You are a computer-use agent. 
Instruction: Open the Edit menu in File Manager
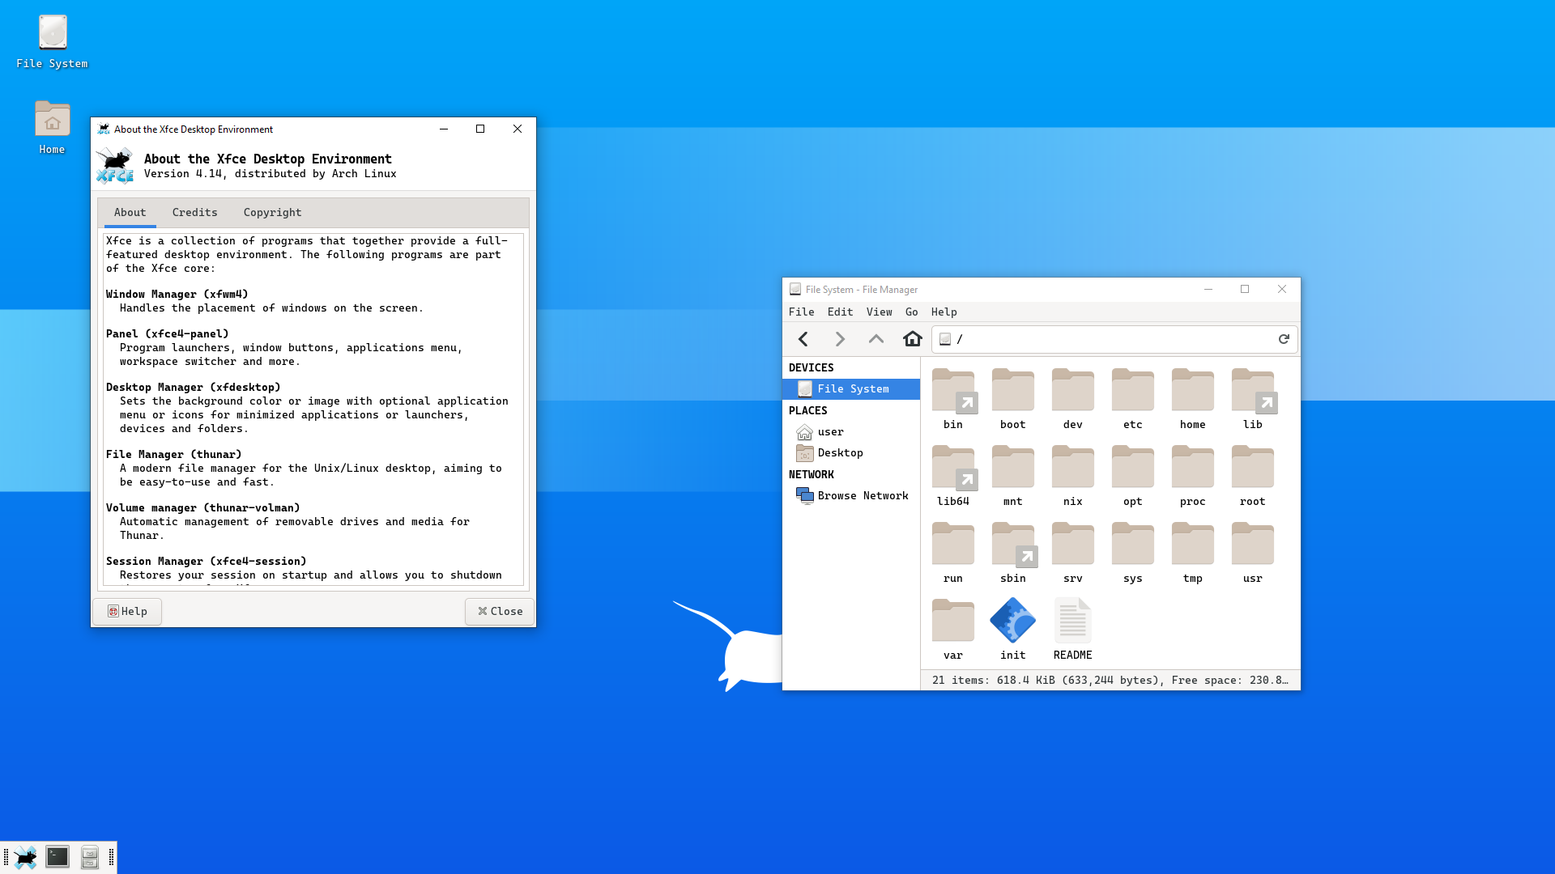(x=840, y=312)
